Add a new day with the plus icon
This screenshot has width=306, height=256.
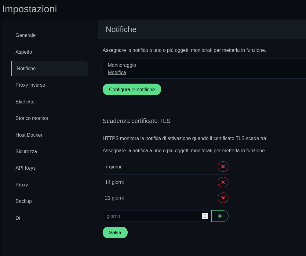point(220,216)
